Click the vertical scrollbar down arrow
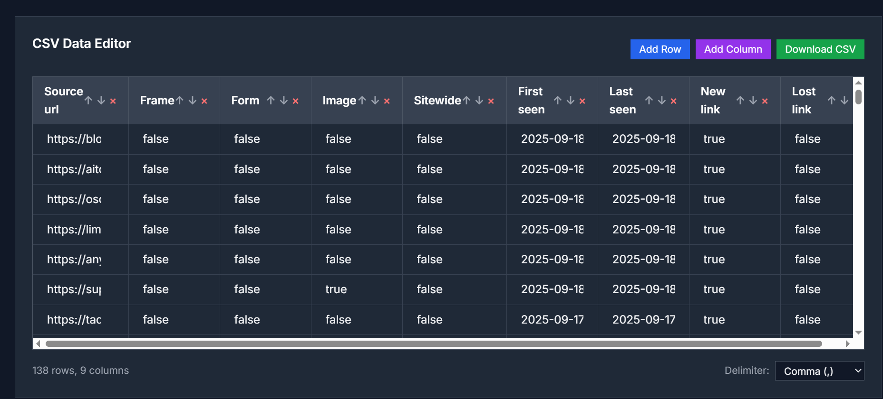The width and height of the screenshot is (883, 399). (x=858, y=333)
